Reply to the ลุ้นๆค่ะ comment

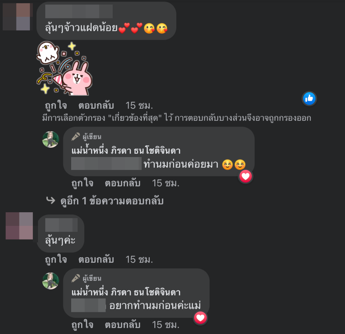pos(96,259)
